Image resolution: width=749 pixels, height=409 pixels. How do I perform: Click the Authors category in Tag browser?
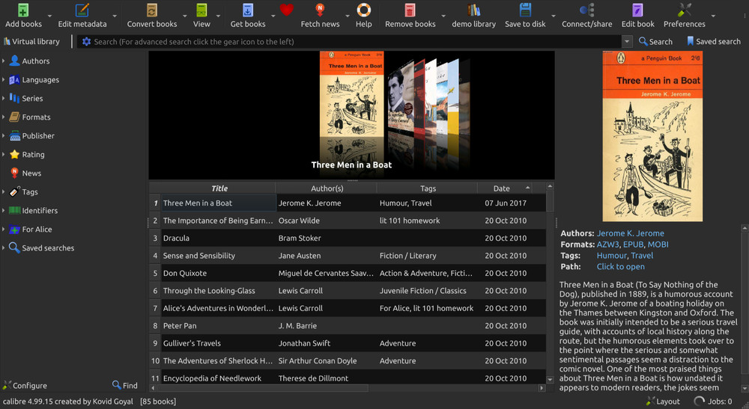(x=35, y=61)
